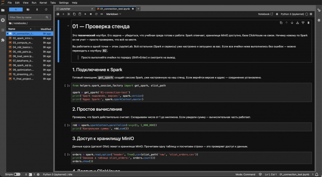Image resolution: width=322 pixels, height=177 pixels.
Task: Open the Notebook external link button
Action: (x=265, y=14)
